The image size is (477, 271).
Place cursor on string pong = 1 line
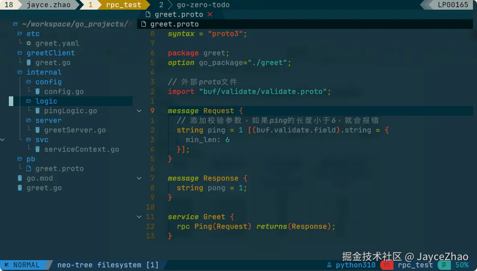(x=212, y=188)
